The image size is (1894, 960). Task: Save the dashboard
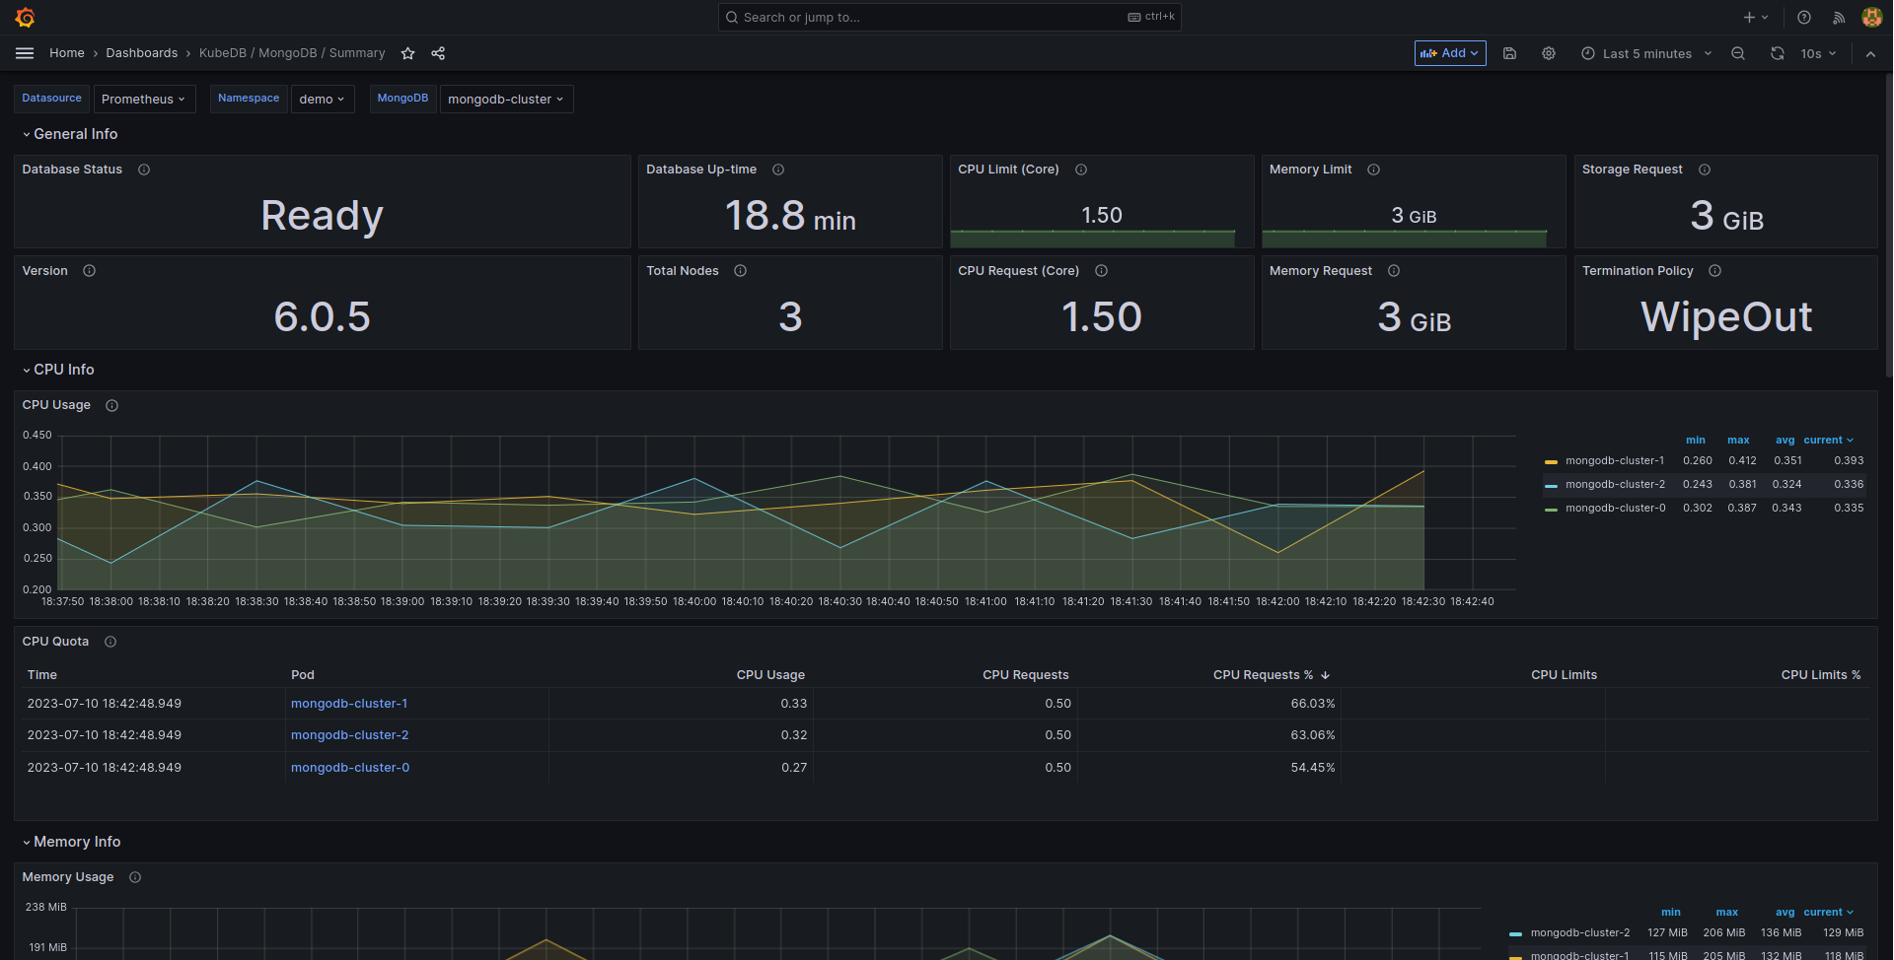[x=1509, y=53]
